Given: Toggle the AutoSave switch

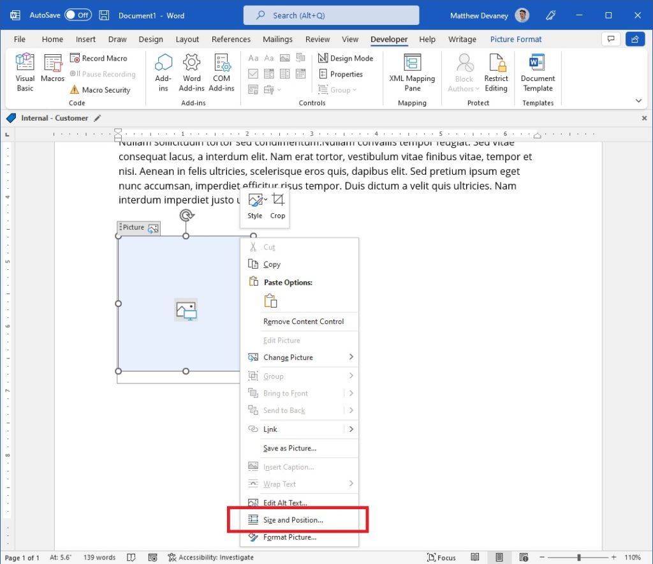Looking at the screenshot, I should [78, 15].
